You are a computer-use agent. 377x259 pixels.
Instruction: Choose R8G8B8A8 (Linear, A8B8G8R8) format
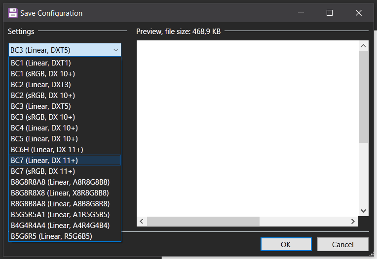coord(65,204)
